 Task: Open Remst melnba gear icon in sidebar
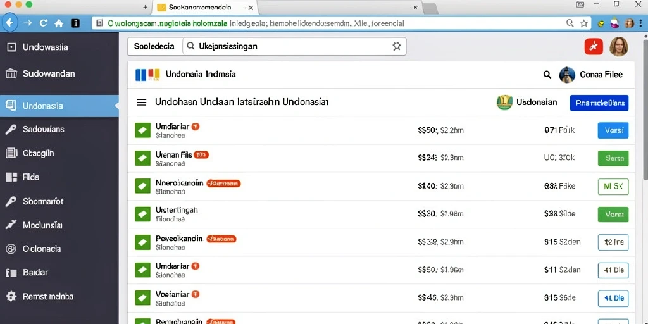(x=11, y=296)
